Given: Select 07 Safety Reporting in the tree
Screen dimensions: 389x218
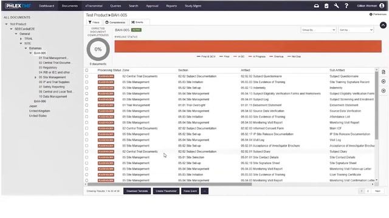Looking at the screenshot, I should point(52,87).
